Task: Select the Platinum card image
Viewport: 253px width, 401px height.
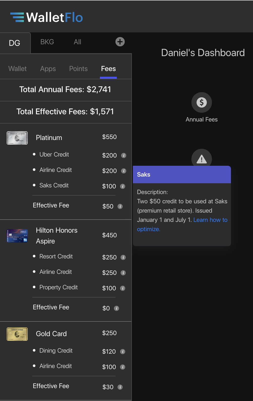Action: (17, 138)
